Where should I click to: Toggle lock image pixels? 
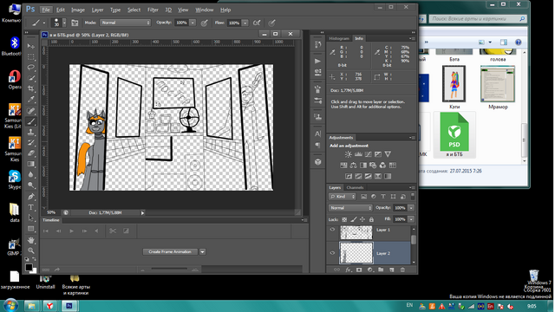coord(353,219)
